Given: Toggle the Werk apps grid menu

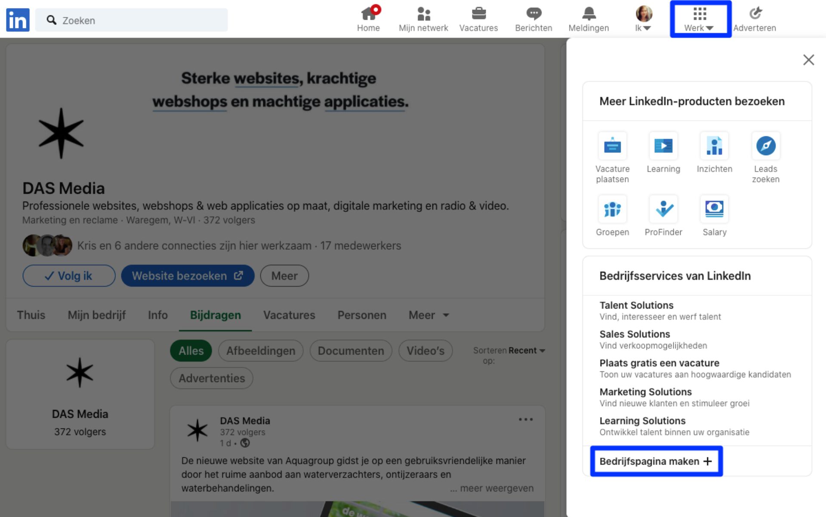Looking at the screenshot, I should (700, 19).
